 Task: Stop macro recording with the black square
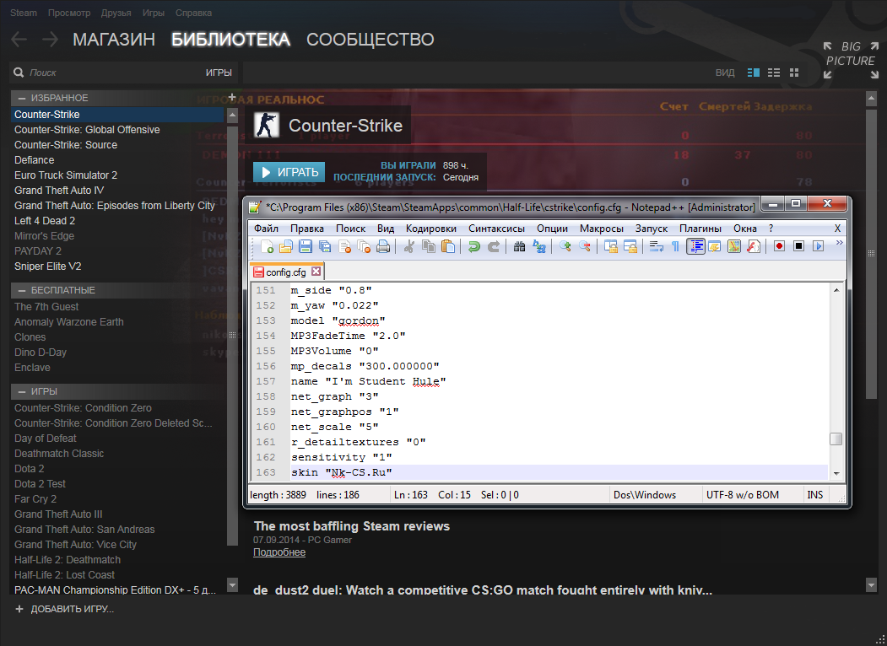[x=798, y=246]
